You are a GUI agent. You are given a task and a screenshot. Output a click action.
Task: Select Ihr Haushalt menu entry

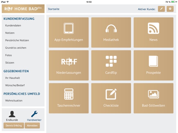point(12,78)
